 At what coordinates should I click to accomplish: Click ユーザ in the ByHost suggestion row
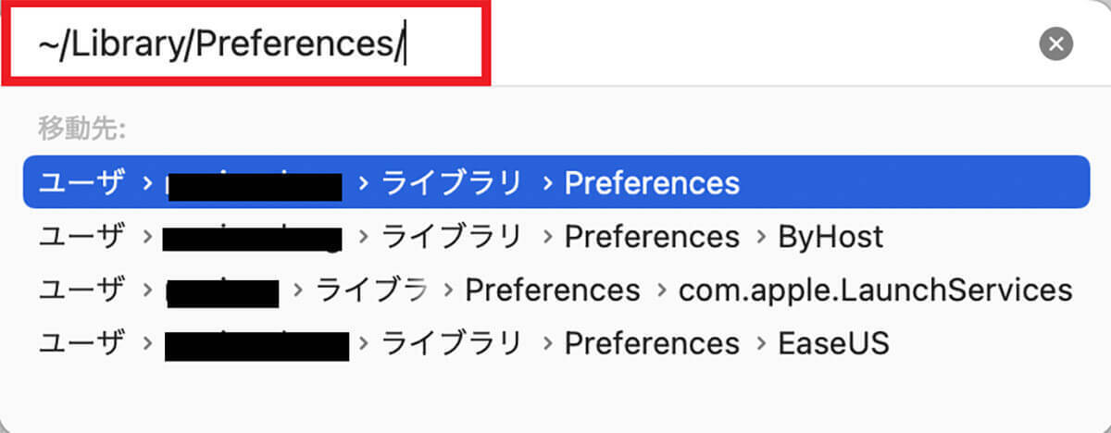tap(81, 237)
